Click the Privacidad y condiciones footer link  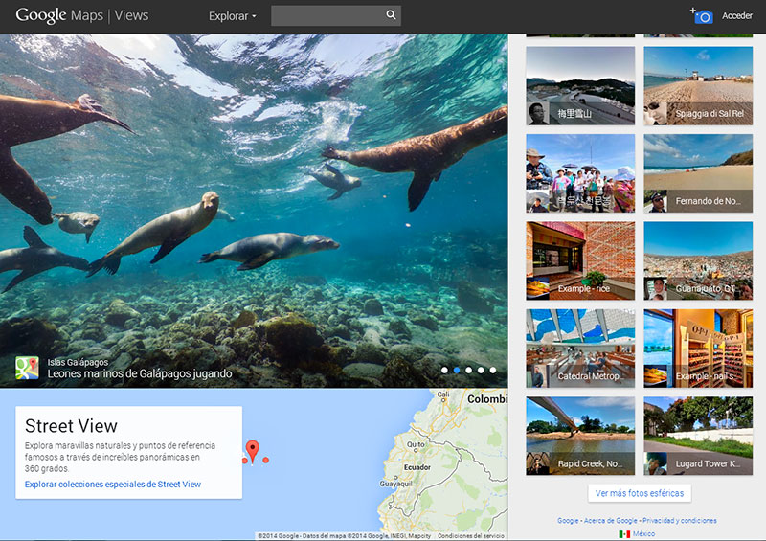click(680, 521)
